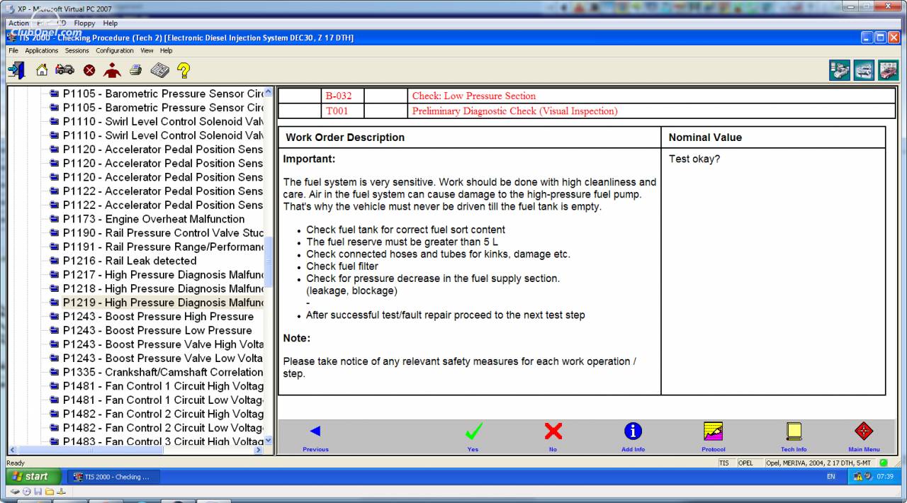
Task: Click the silver car with checklist icon
Action: (x=840, y=70)
